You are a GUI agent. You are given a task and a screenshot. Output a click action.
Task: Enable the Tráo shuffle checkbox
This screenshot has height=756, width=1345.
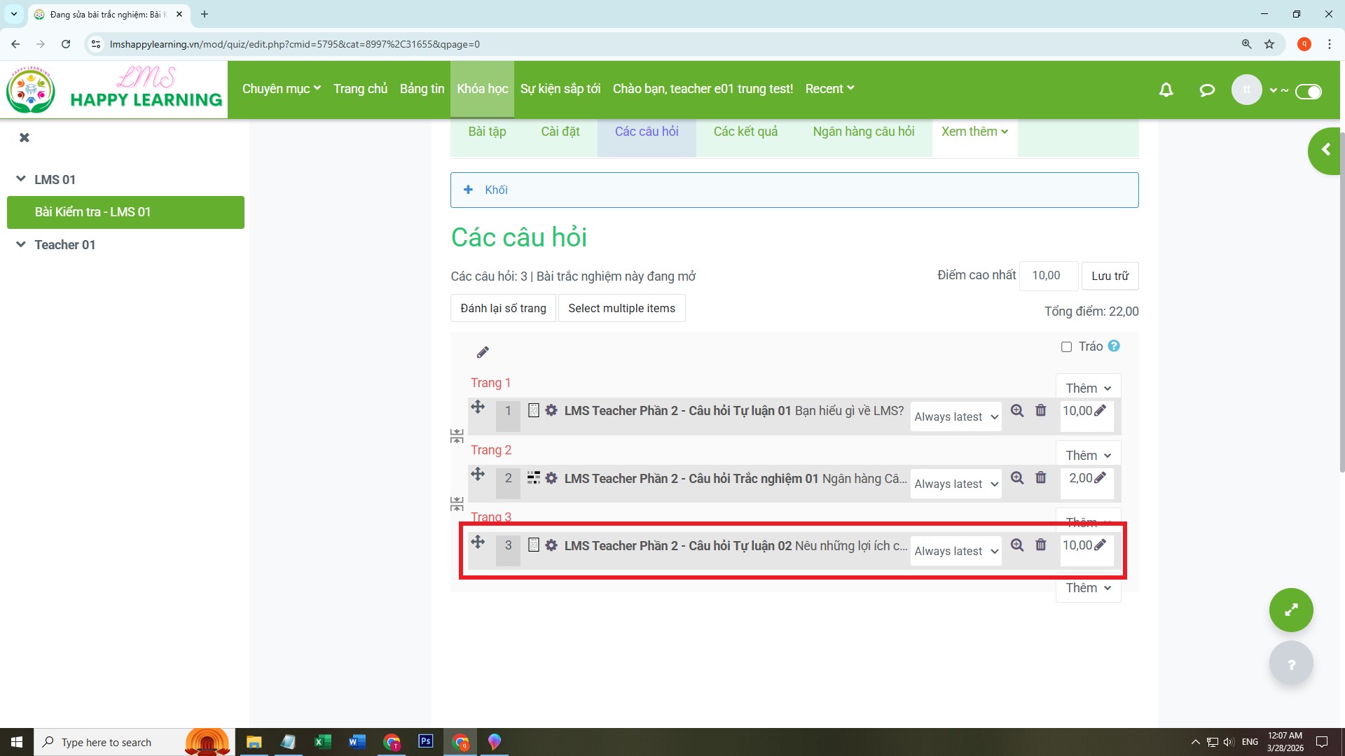pos(1066,347)
